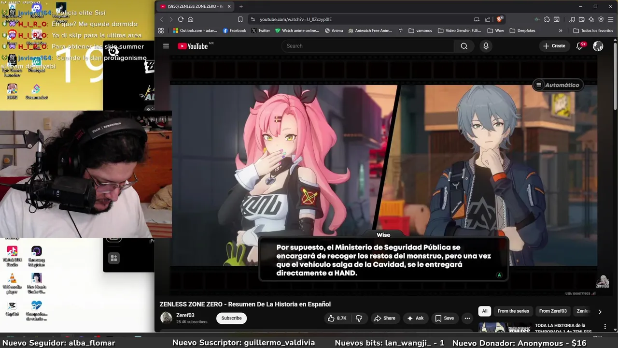Open Todos los favoritos folder

tap(593, 30)
